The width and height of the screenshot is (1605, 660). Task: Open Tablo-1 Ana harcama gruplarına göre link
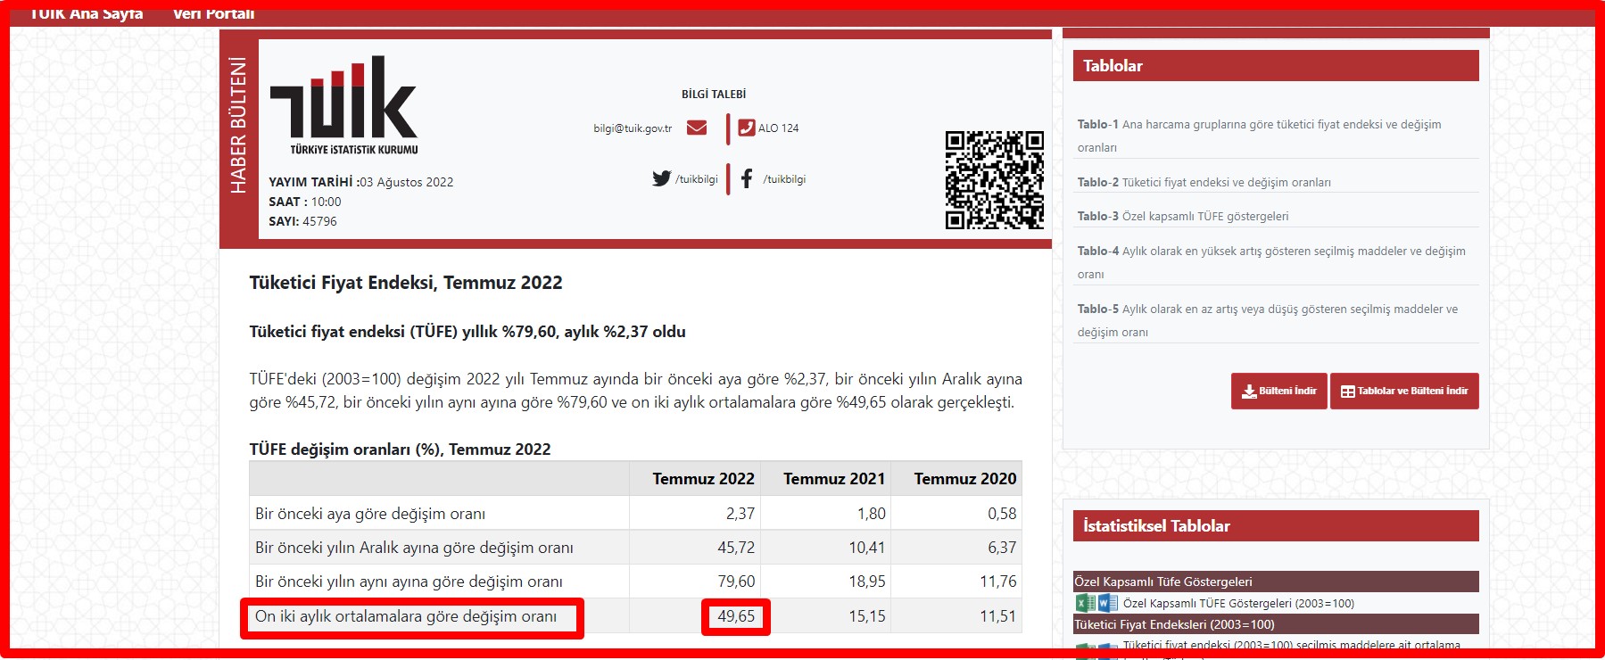pos(1258,125)
